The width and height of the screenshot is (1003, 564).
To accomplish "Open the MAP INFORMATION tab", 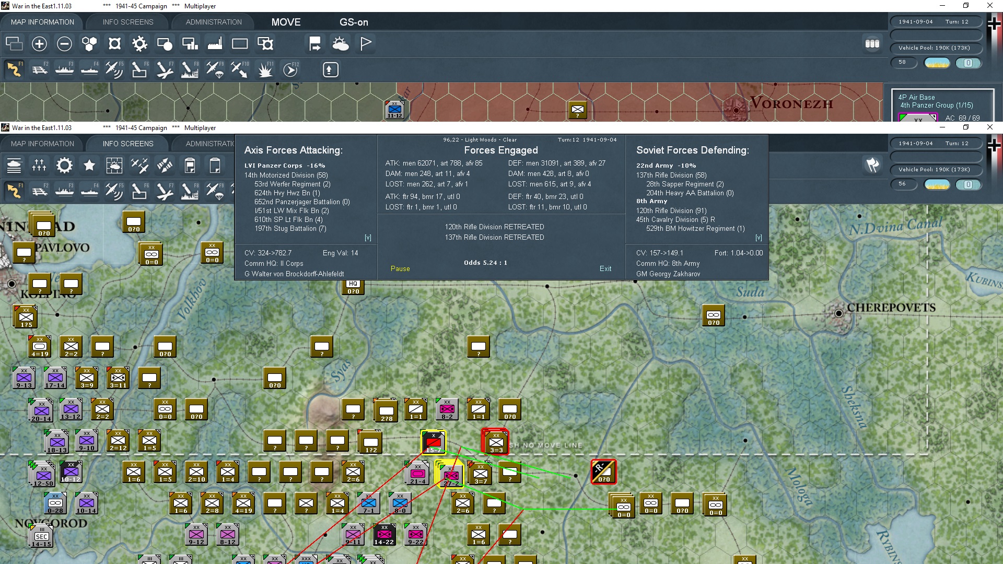I will 42,22.
